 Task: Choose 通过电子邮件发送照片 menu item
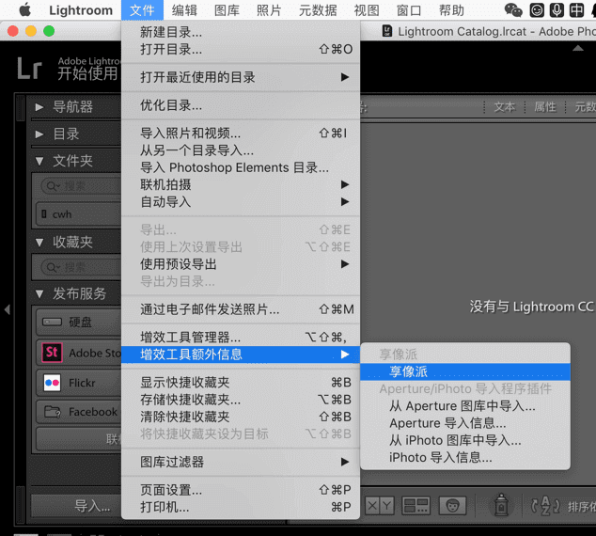241,309
